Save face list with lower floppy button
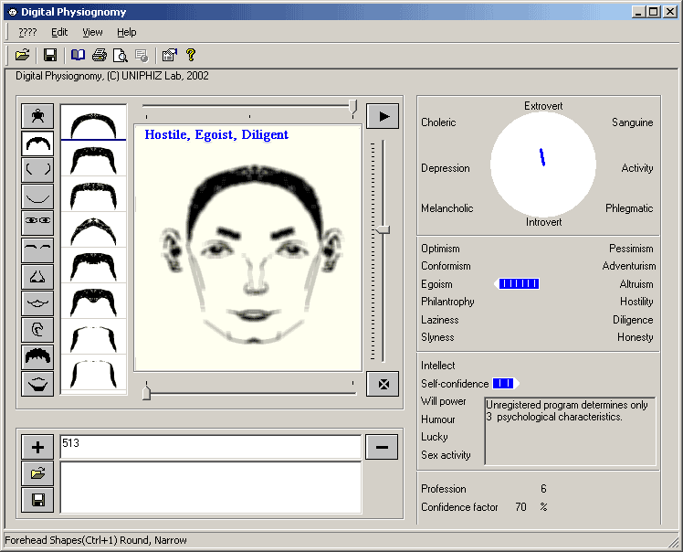The width and height of the screenshot is (683, 552). point(37,500)
